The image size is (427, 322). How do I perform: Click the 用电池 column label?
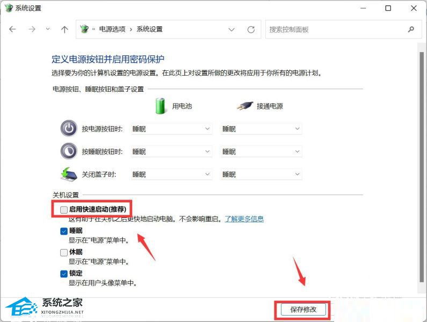pos(182,106)
